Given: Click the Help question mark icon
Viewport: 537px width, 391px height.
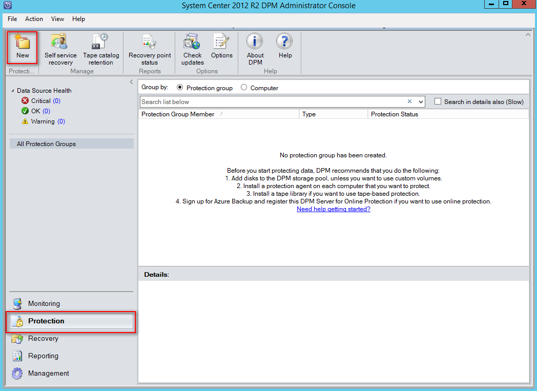Looking at the screenshot, I should tap(284, 41).
